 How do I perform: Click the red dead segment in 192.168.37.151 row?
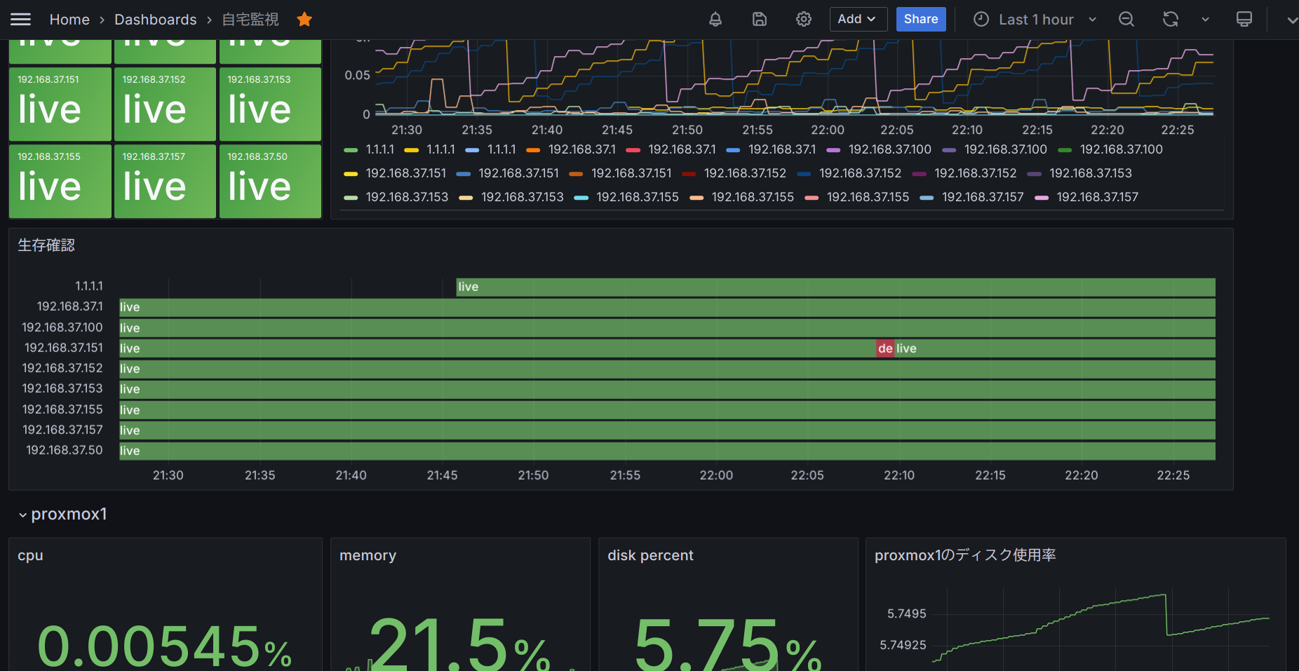click(x=884, y=348)
